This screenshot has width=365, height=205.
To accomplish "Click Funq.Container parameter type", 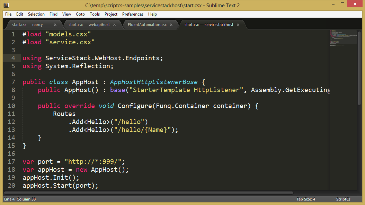I will (x=182, y=106).
